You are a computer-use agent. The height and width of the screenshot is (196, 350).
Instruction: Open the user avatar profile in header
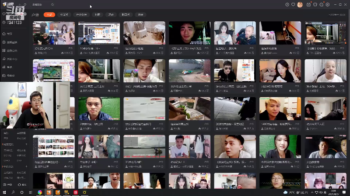point(300,4)
